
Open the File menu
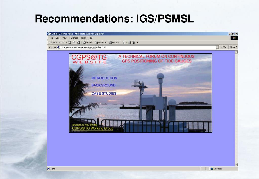(x=52, y=38)
